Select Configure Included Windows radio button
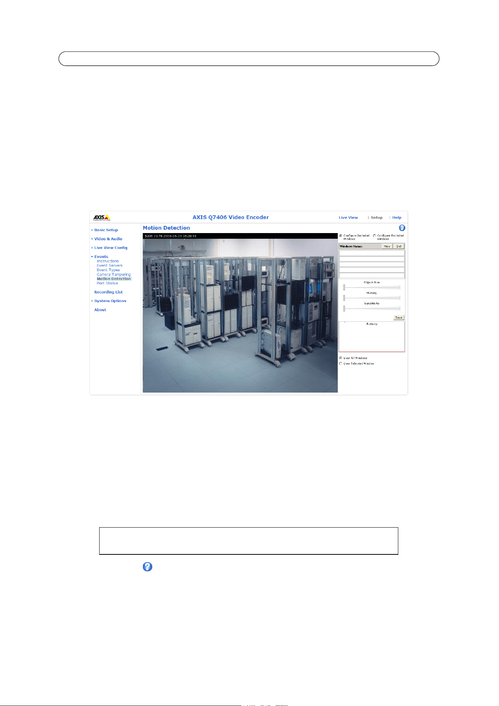 [x=341, y=236]
